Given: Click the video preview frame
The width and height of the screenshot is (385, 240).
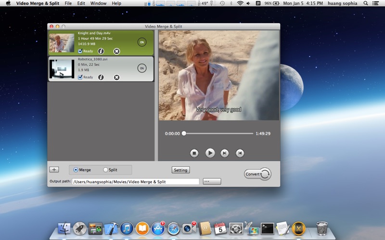Looking at the screenshot, I should point(219,75).
